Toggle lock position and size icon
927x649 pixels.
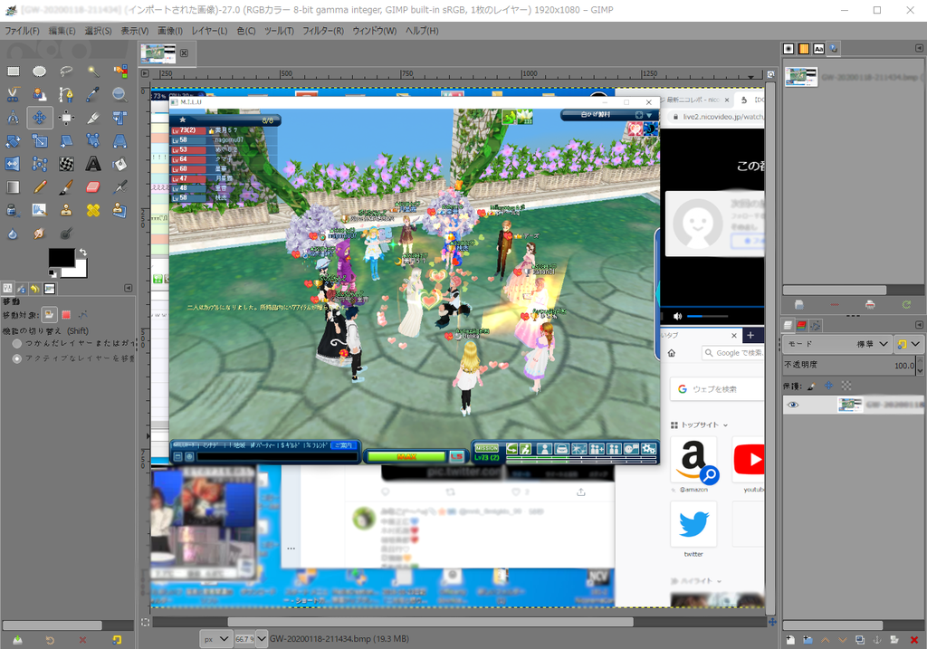point(828,386)
